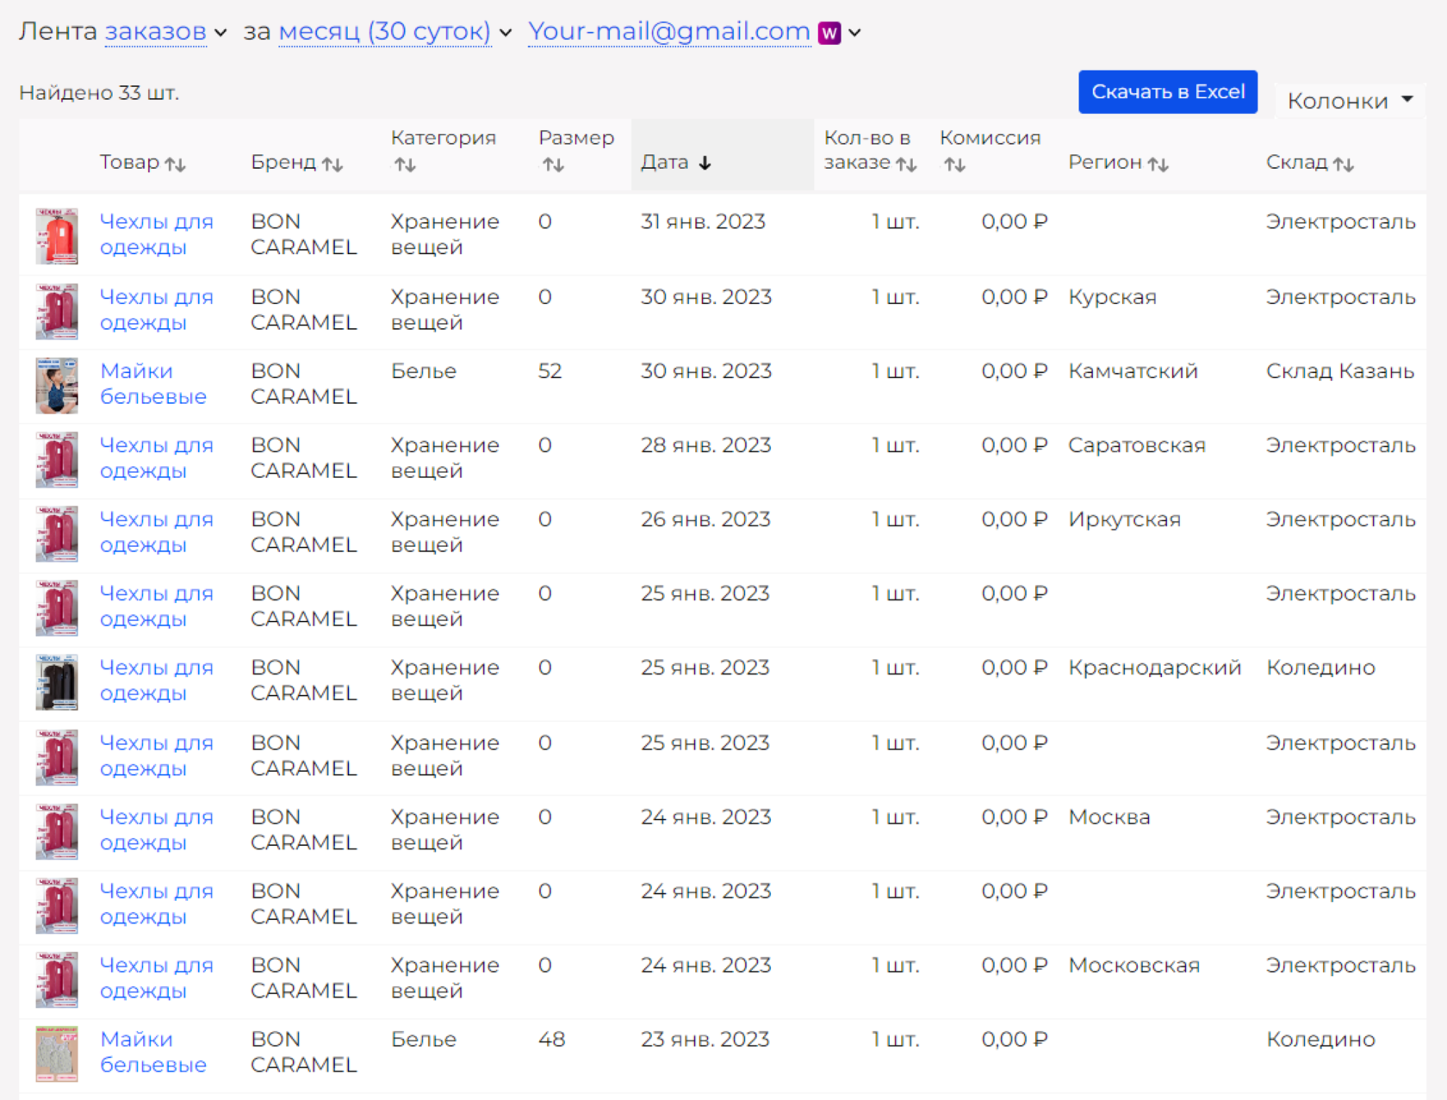
Task: Open Чехлы для одежды link for Краснодарский
Action: coord(156,680)
